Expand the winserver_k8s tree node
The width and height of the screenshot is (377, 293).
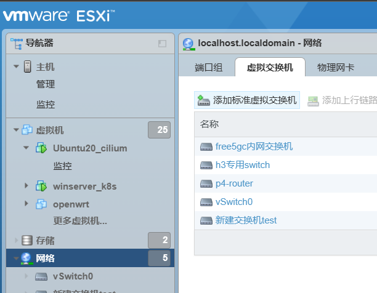pyautogui.click(x=26, y=185)
